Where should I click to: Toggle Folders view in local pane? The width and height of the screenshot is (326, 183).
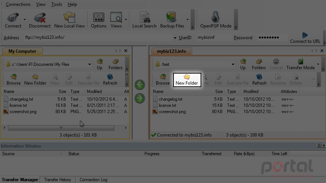[x=116, y=64]
